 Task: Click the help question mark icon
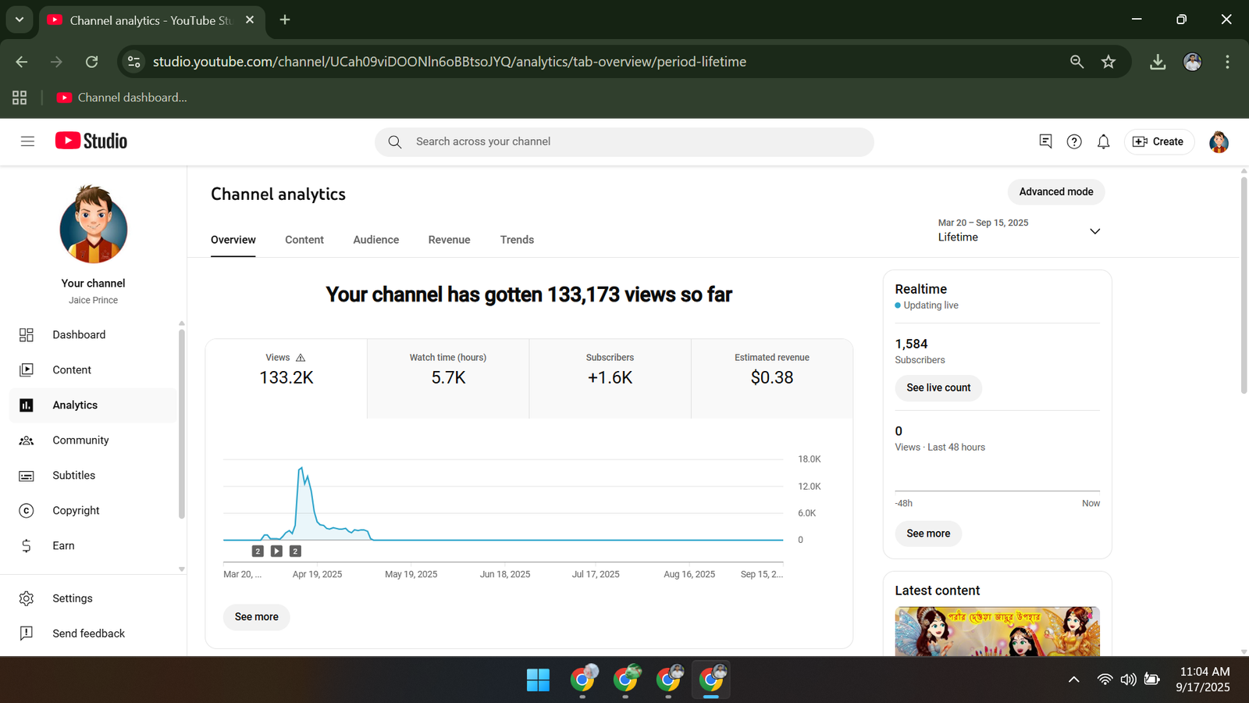(x=1074, y=141)
